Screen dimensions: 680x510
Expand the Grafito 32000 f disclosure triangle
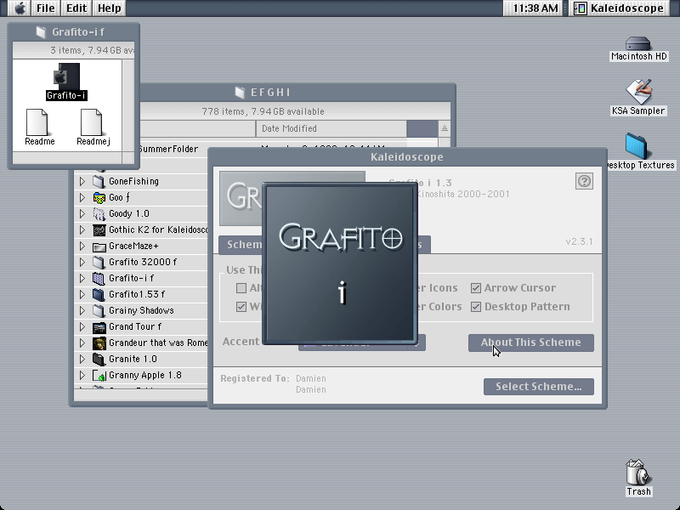tap(82, 263)
